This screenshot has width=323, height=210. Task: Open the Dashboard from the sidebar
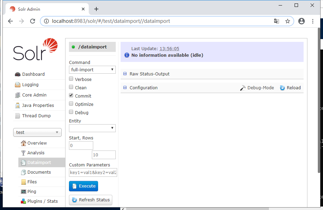[x=33, y=74]
